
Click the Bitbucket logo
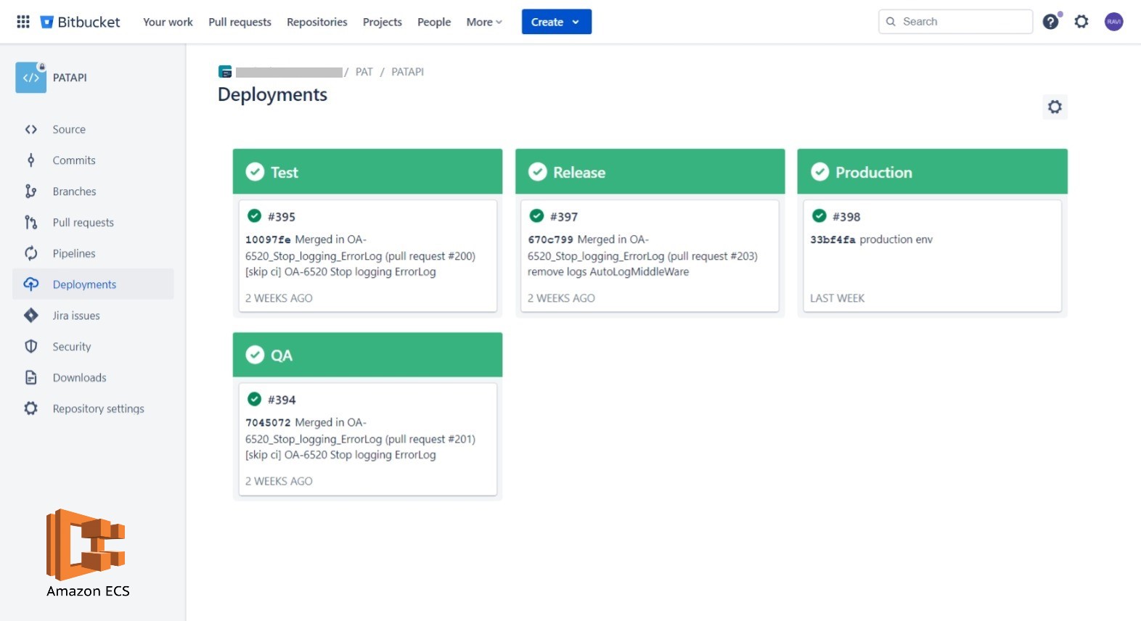[80, 22]
